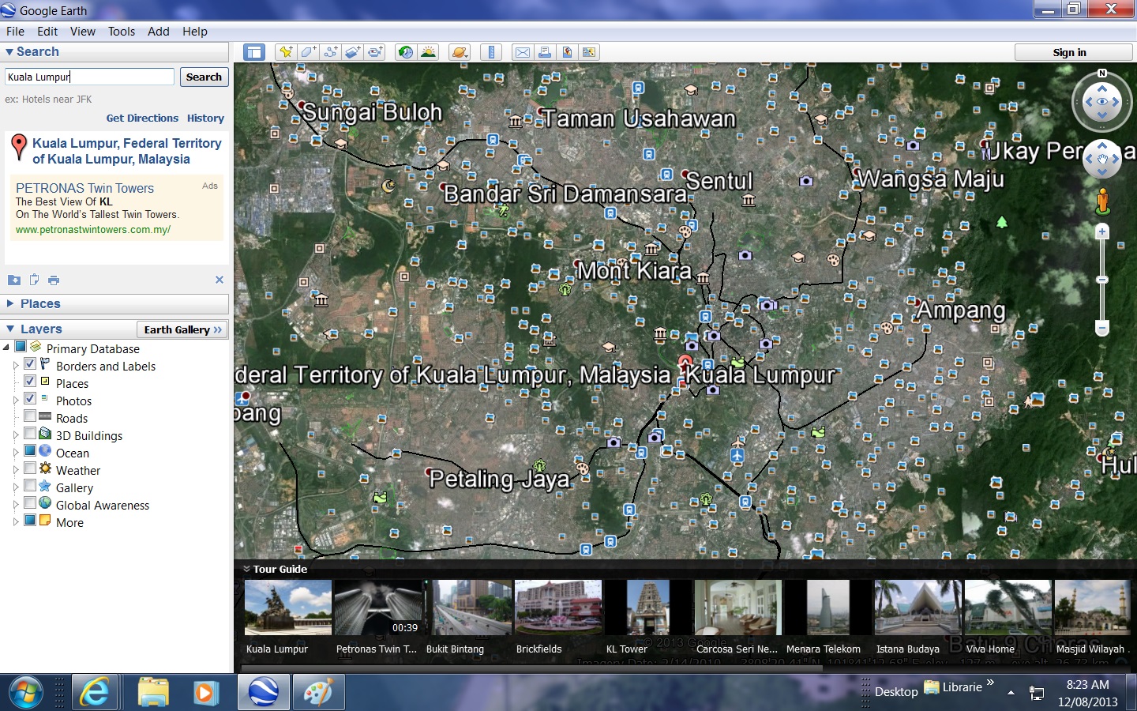The image size is (1137, 711).
Task: Open the Tools menu
Action: click(x=121, y=32)
